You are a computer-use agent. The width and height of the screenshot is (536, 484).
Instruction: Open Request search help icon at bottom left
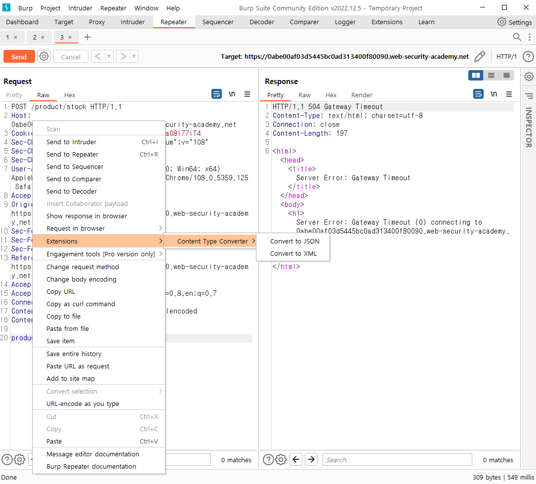tap(7, 460)
